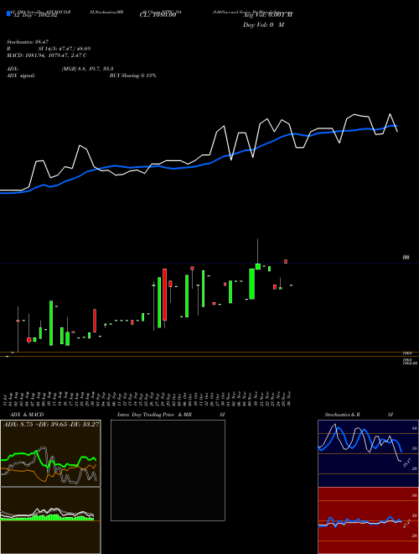Click 'ADX: 8.75 +DY: 39.65 -DY: 33.27' header
This screenshot has width=419, height=554.
click(51, 424)
